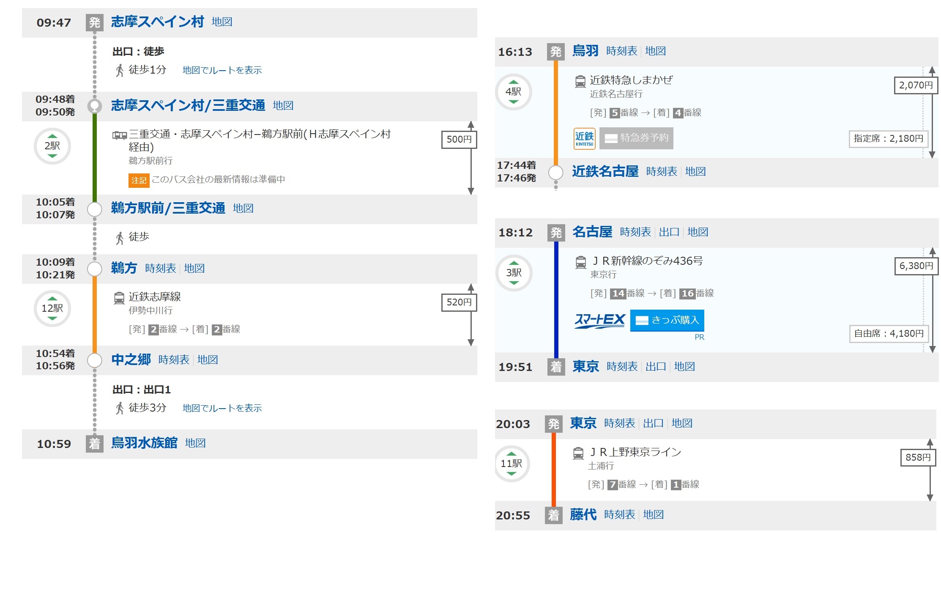Image resolution: width=941 pixels, height=607 pixels.
Task: Open 地図でルートを表示 for the 徒歩3分 walk
Action: [222, 408]
